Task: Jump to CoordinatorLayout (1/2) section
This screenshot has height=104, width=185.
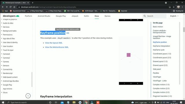Action: [x=162, y=54]
